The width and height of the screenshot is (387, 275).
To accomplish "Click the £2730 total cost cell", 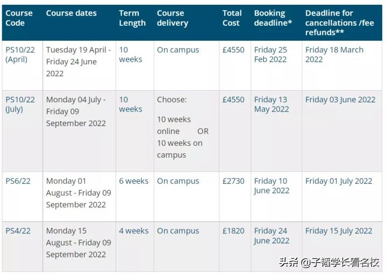I will tap(233, 181).
